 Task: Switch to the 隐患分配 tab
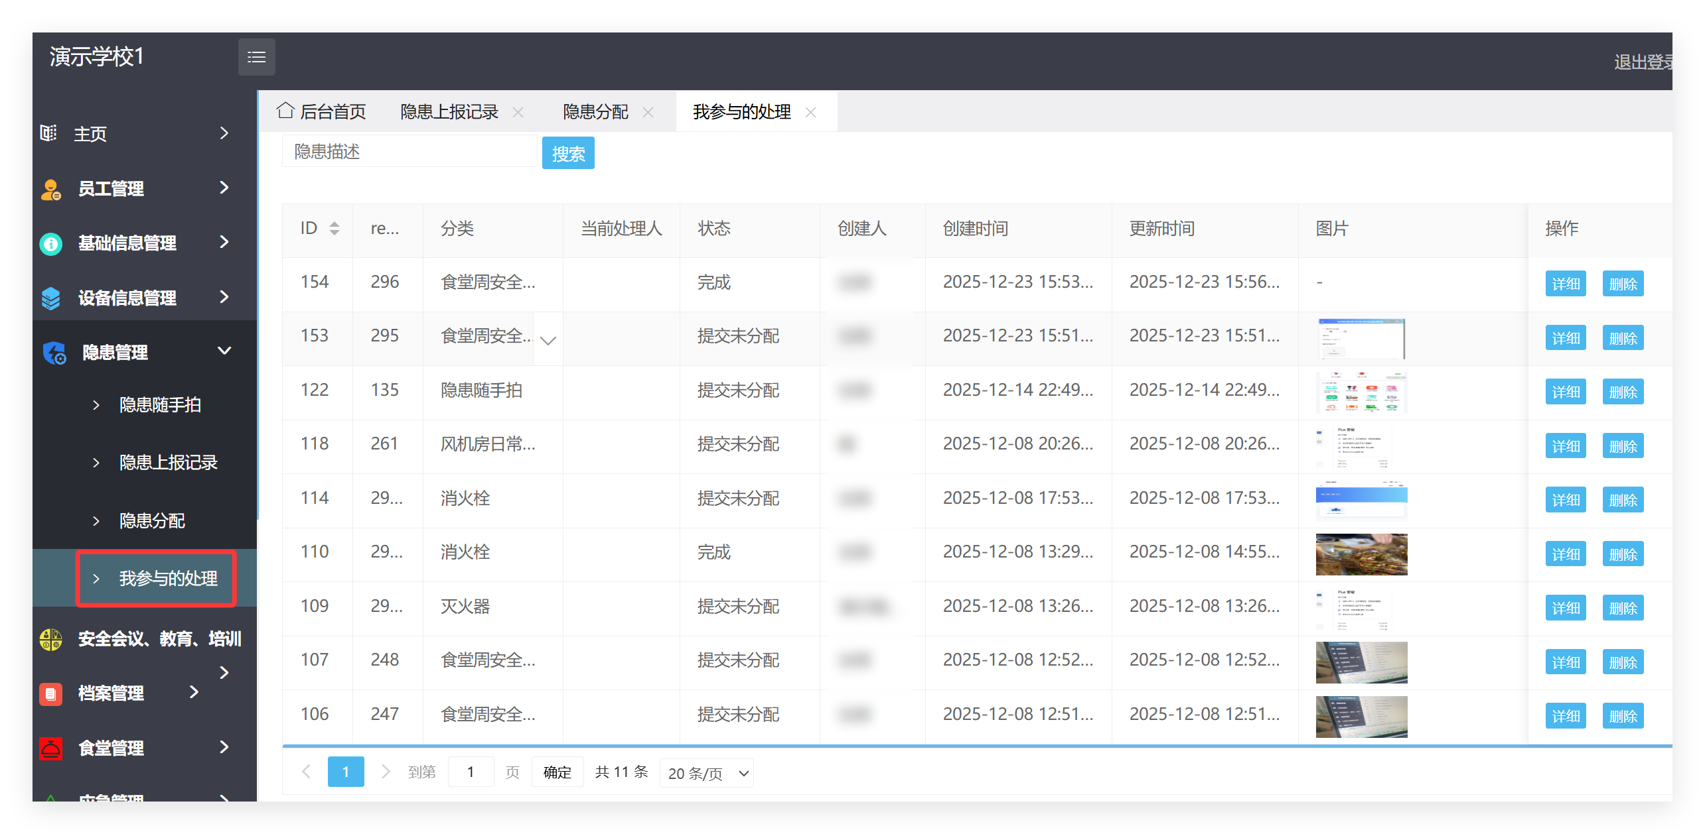pyautogui.click(x=595, y=111)
